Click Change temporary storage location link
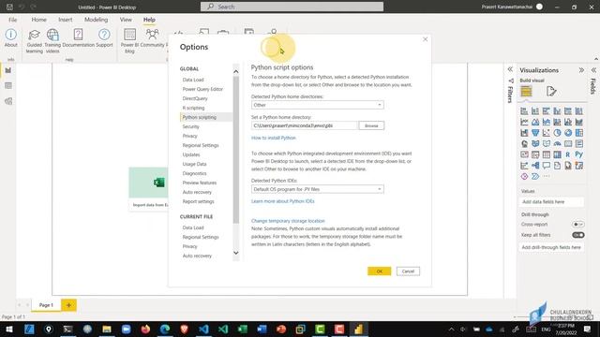This screenshot has width=600, height=337. coord(288,221)
